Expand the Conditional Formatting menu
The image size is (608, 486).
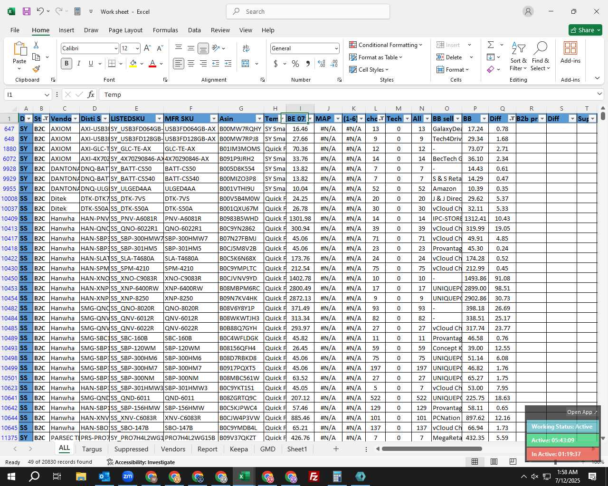[x=386, y=45]
